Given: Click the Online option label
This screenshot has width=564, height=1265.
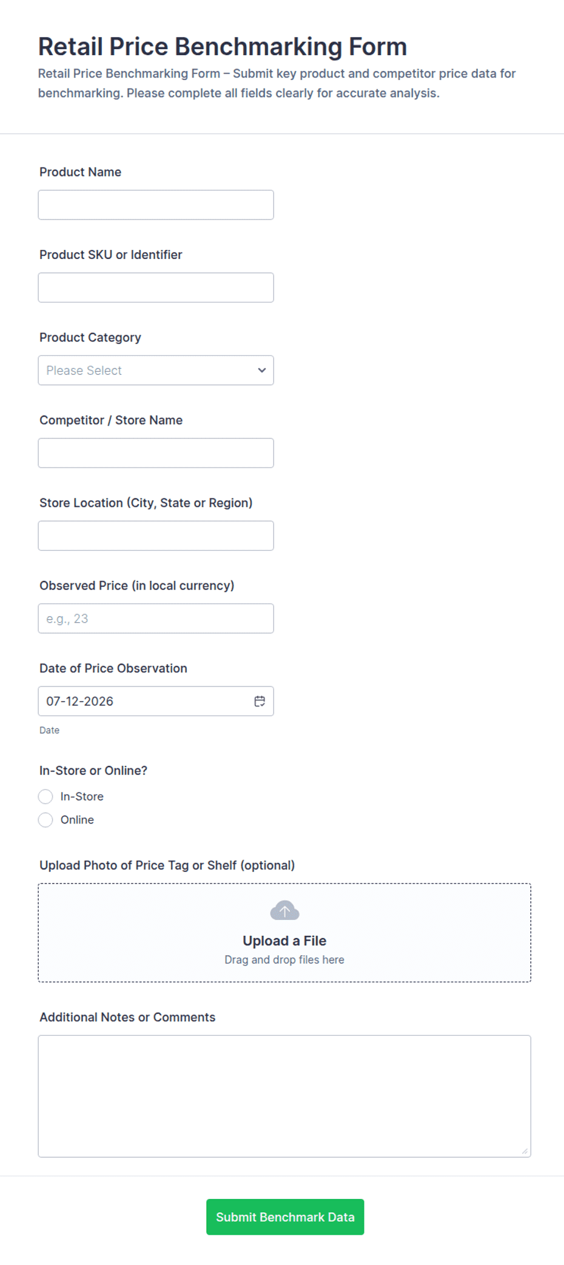Looking at the screenshot, I should 77,820.
